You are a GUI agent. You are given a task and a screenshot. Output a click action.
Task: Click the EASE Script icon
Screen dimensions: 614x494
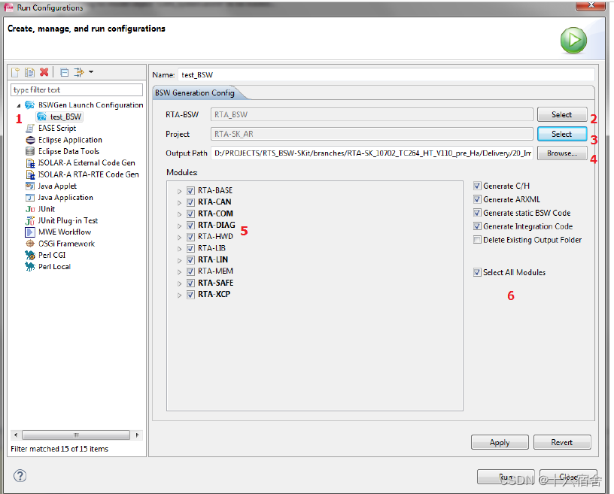30,129
